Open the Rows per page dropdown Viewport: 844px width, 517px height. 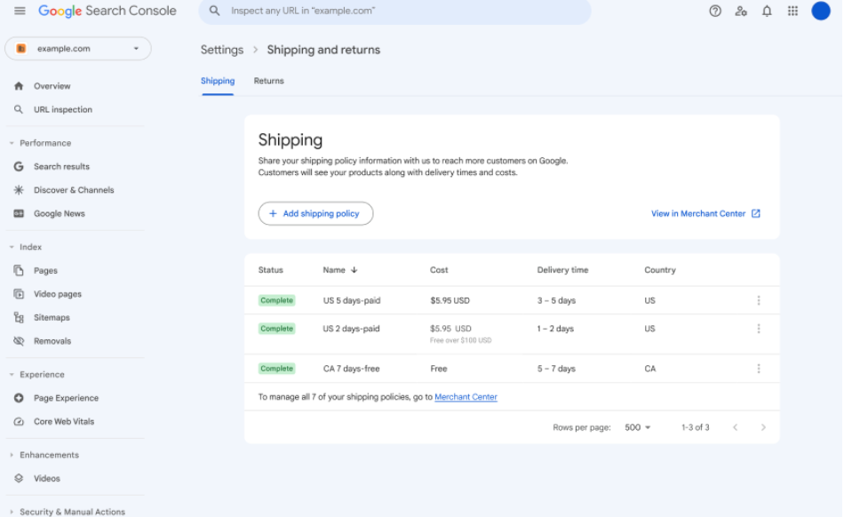coord(637,427)
